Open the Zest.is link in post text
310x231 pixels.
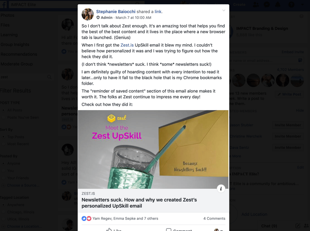127,45
